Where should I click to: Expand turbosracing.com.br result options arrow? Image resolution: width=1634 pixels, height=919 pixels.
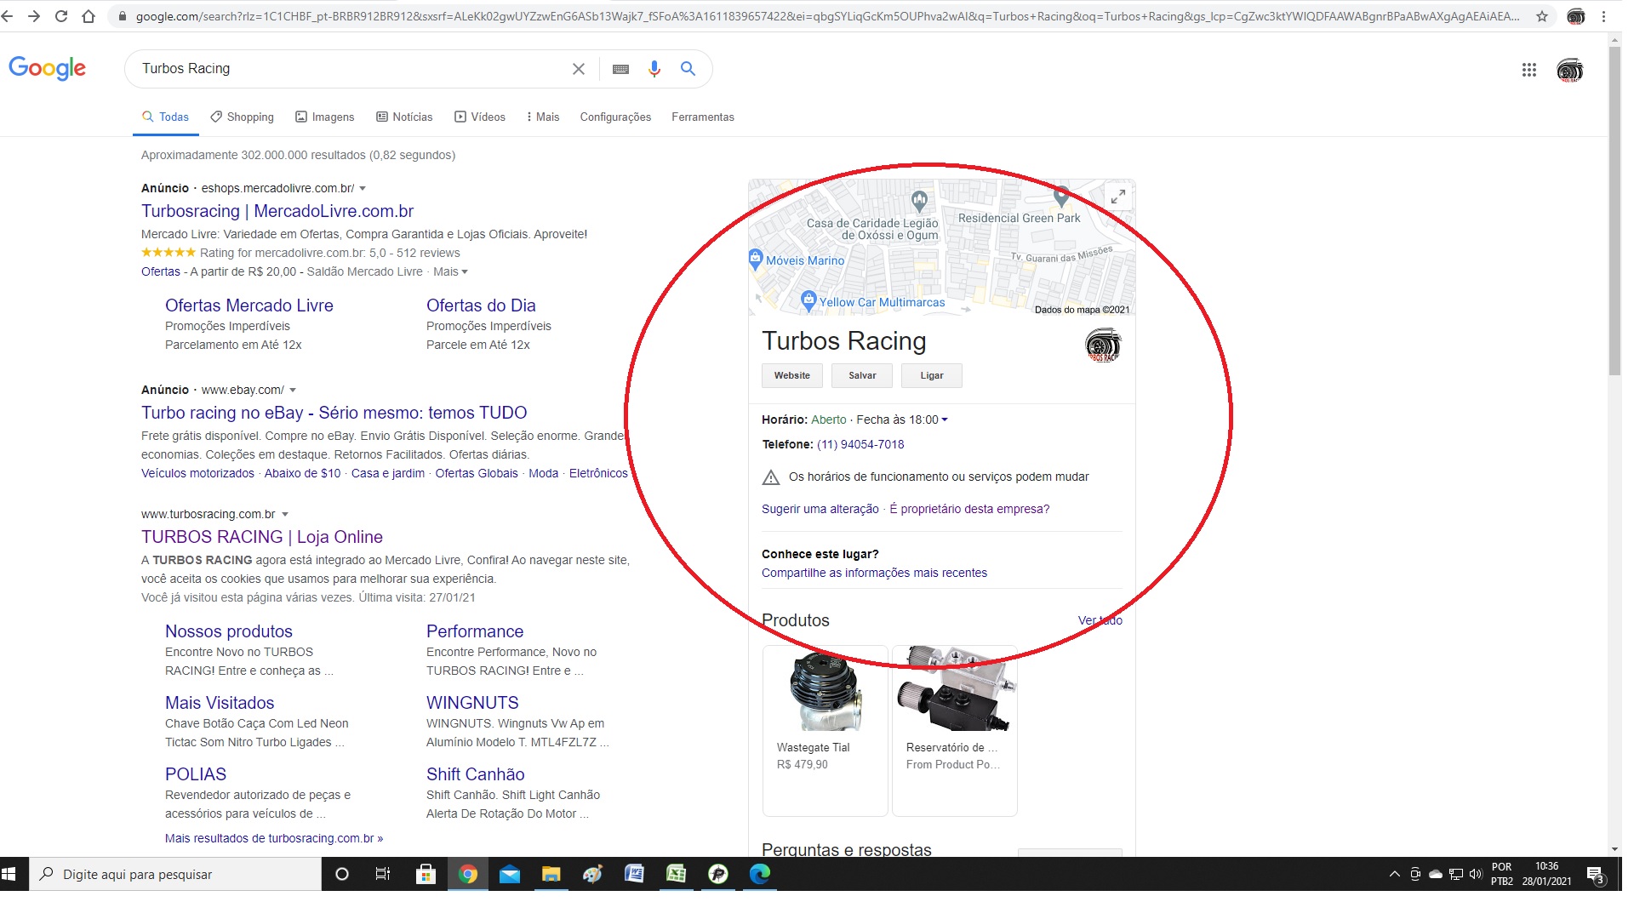click(x=285, y=514)
